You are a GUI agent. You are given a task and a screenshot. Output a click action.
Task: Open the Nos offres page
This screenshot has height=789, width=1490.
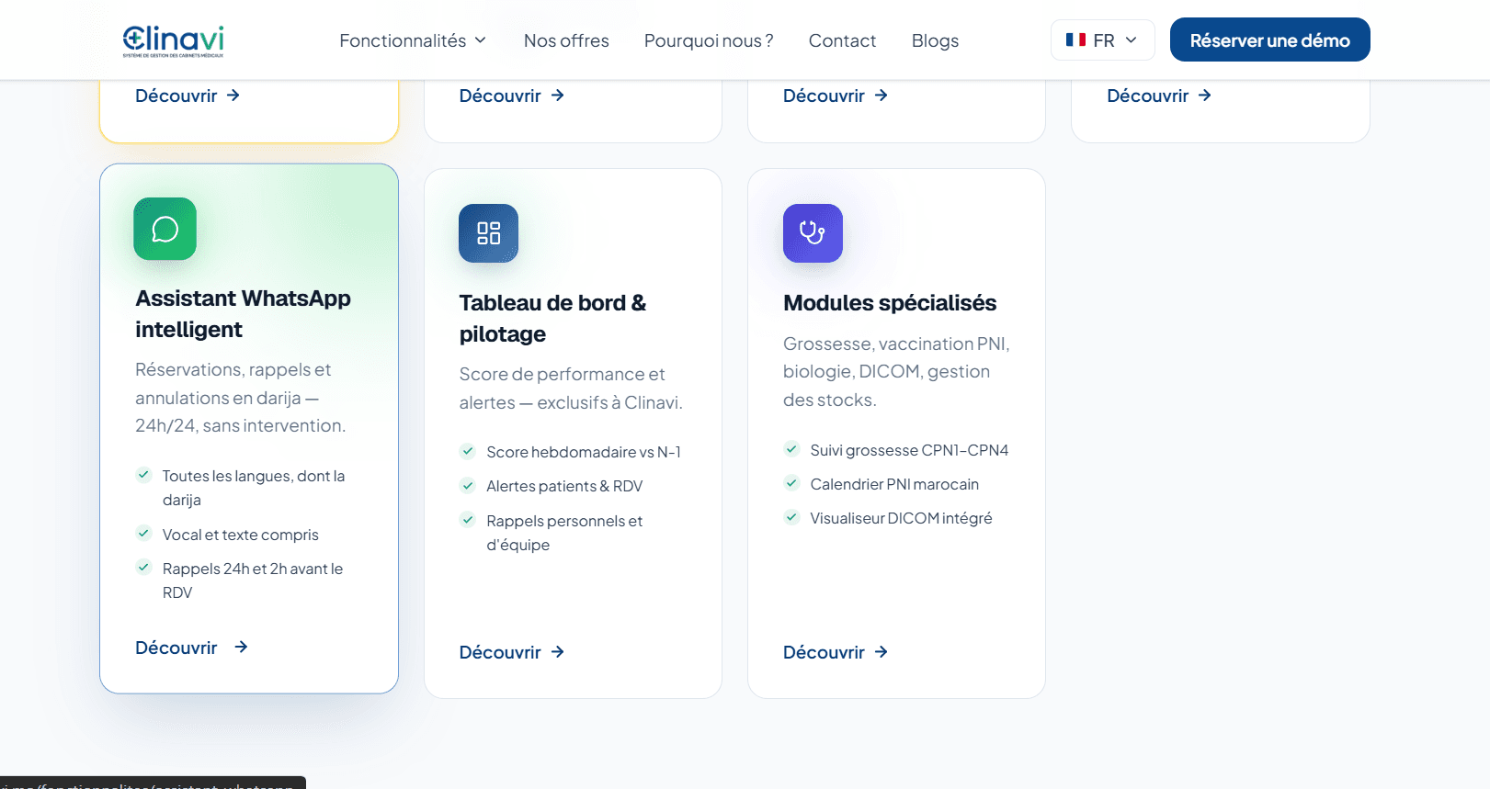click(566, 40)
